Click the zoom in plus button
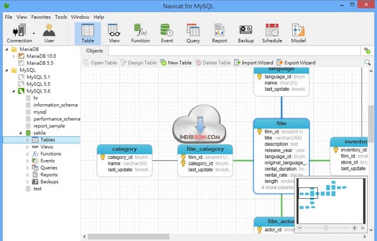Screen dimensions: 377x241 click(354, 227)
